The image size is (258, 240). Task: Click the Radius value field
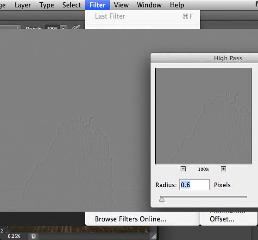click(x=195, y=185)
